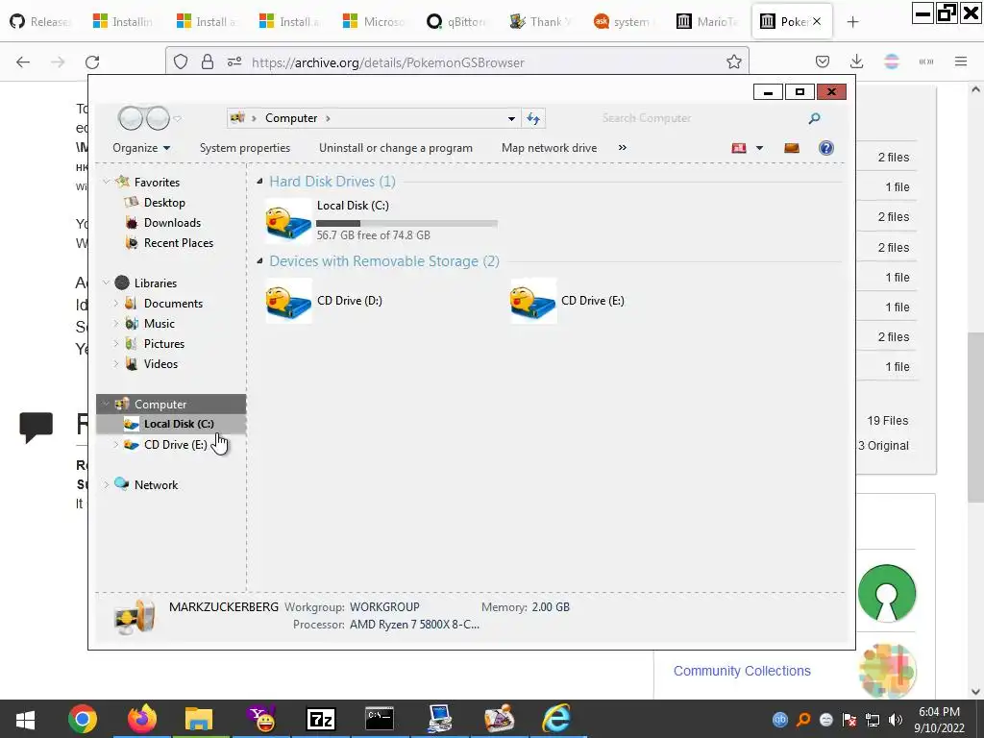Select Recent Places in Favorites
The image size is (984, 738).
click(178, 243)
